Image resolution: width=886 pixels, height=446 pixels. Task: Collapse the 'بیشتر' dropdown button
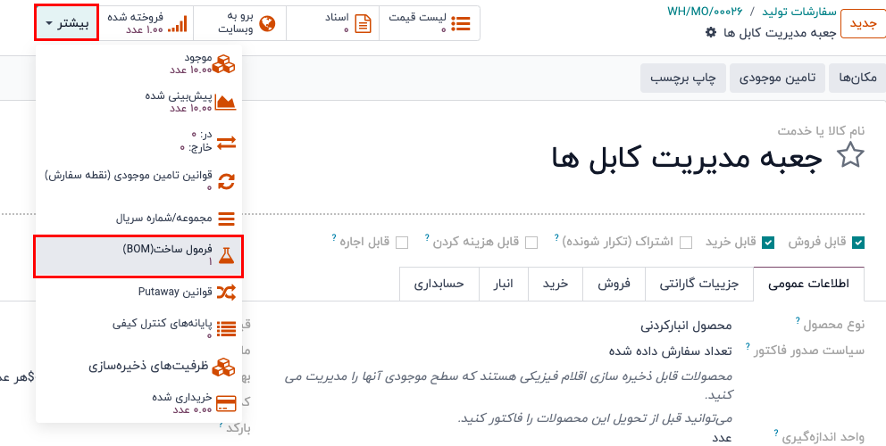tap(66, 23)
